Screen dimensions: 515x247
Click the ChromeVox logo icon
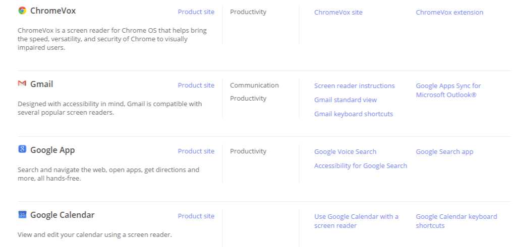22,11
